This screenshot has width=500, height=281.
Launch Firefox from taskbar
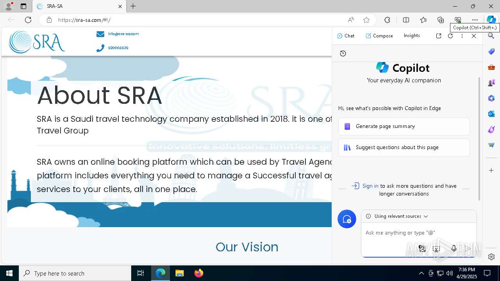(x=198, y=273)
